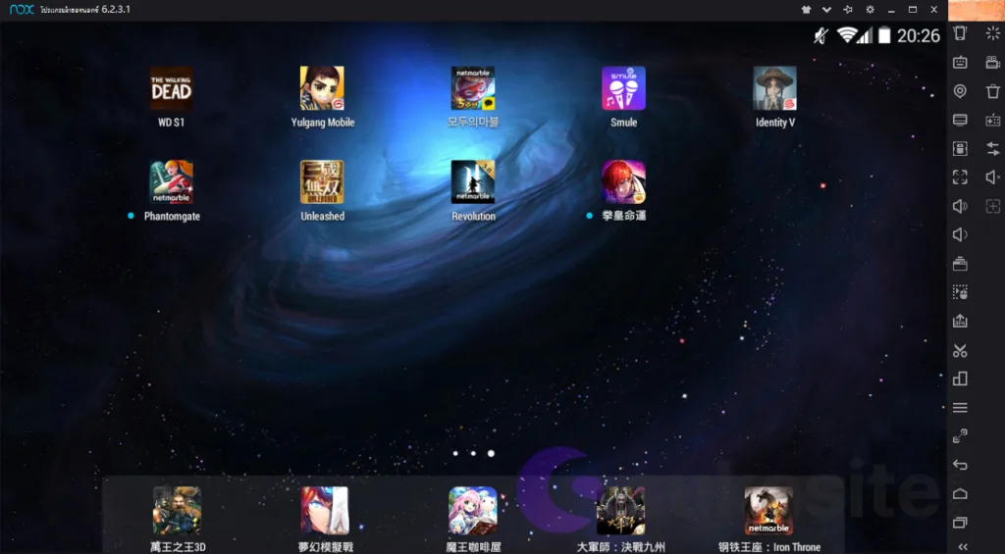Open virtual location pin tool
The image size is (1005, 554).
(x=960, y=91)
